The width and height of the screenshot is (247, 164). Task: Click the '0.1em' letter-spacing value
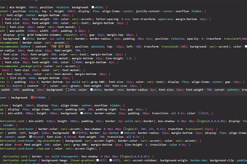(126, 19)
